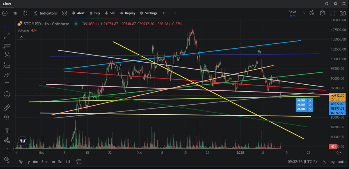
Task: Select the Trend Line drawing tool
Action: tap(7, 35)
